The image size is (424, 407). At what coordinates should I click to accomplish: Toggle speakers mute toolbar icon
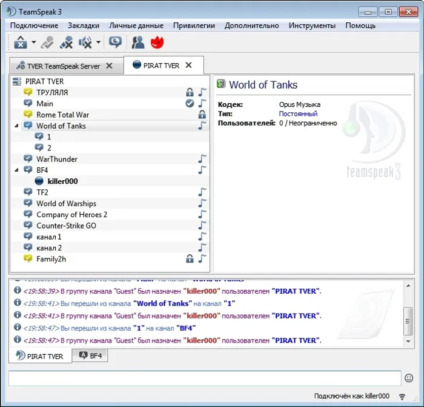point(85,42)
